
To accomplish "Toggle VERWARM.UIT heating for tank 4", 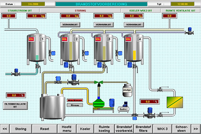I will point(134,25).
